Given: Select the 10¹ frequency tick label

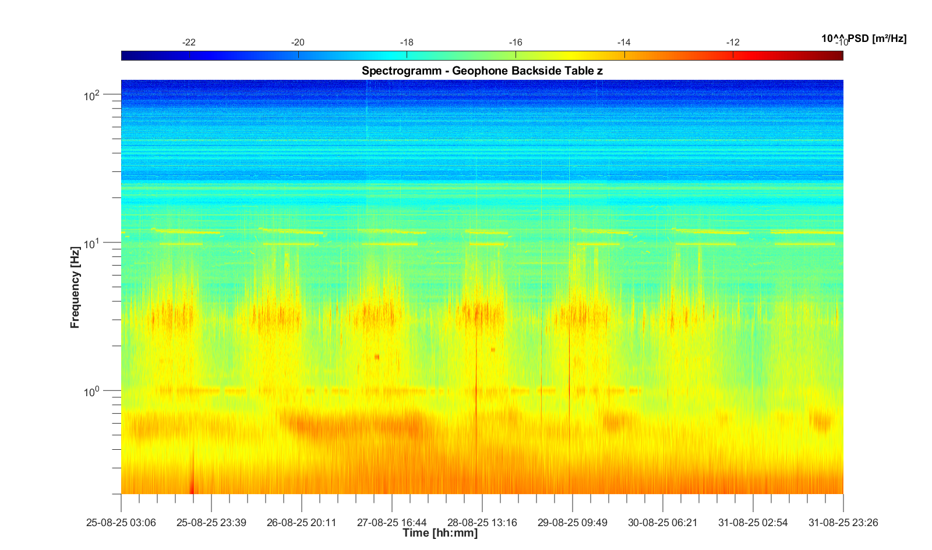Looking at the screenshot, I should pyautogui.click(x=92, y=244).
